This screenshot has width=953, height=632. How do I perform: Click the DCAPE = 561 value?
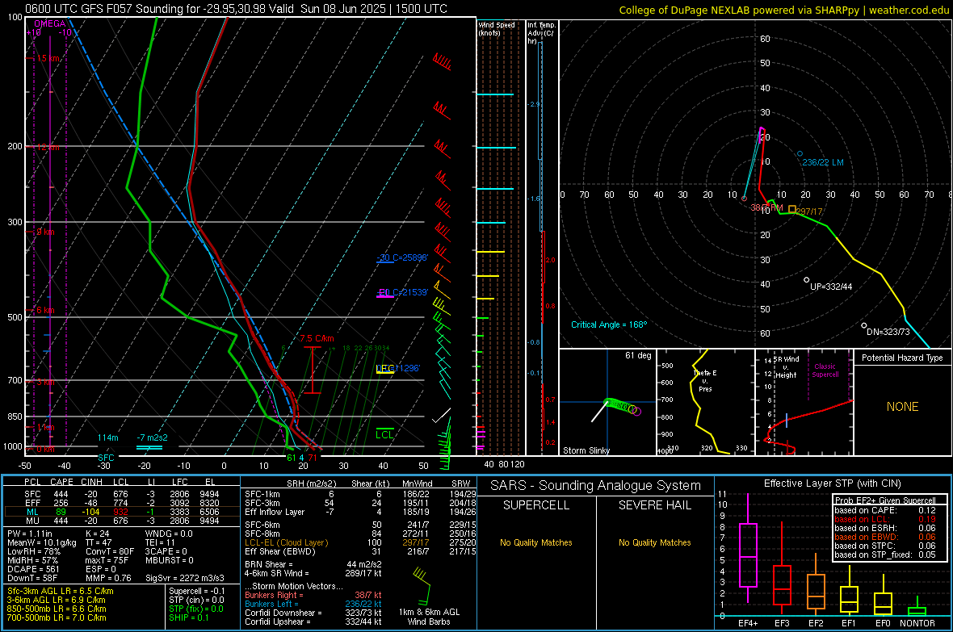tap(33, 569)
